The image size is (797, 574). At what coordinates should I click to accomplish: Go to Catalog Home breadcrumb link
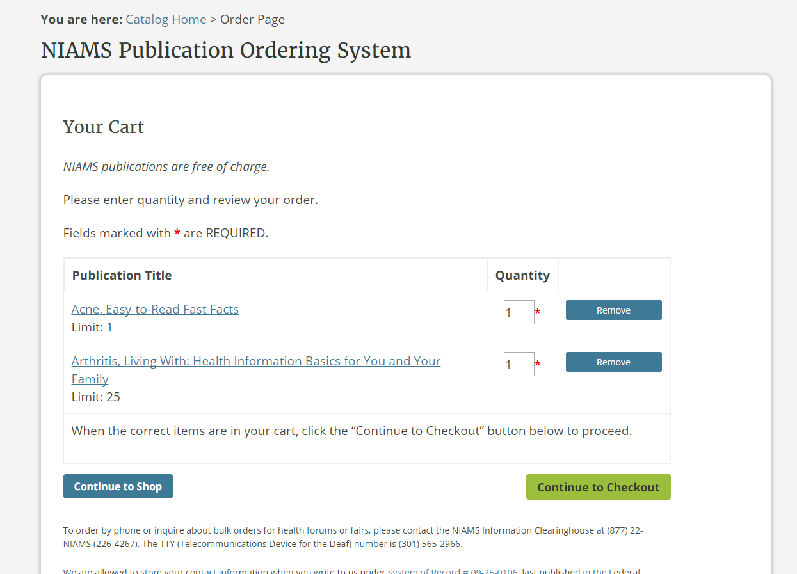pos(166,19)
